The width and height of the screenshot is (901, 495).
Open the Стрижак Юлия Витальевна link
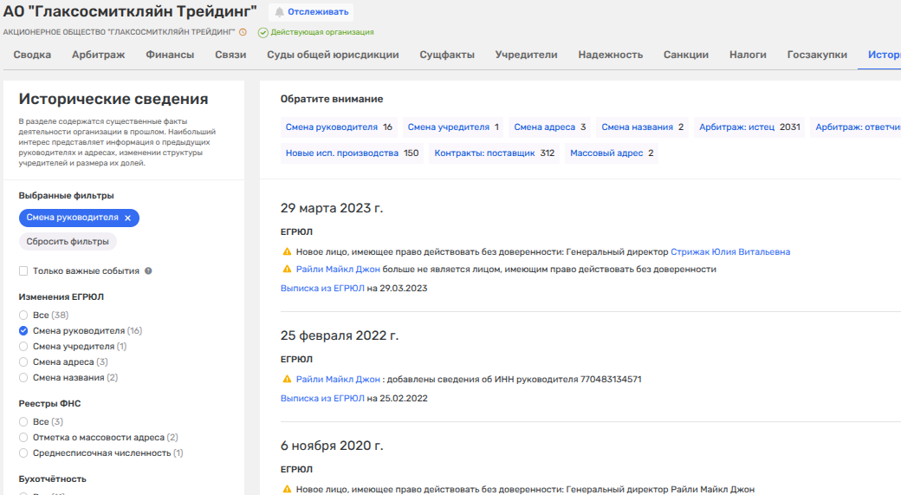pos(730,252)
